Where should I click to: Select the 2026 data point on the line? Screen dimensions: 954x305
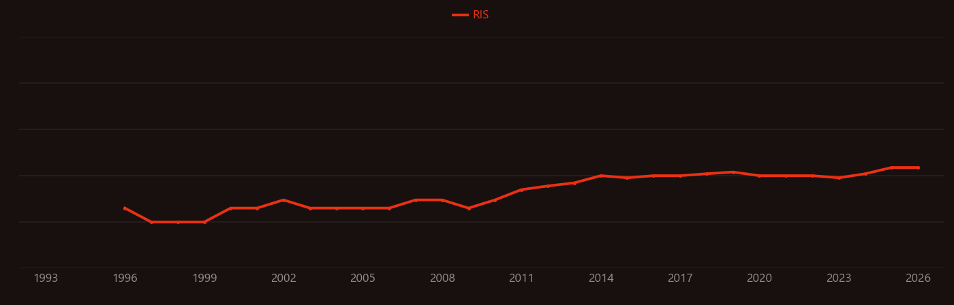click(x=918, y=167)
